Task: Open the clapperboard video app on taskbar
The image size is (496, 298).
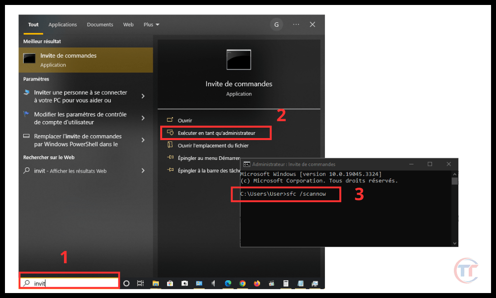Action: tap(271, 284)
